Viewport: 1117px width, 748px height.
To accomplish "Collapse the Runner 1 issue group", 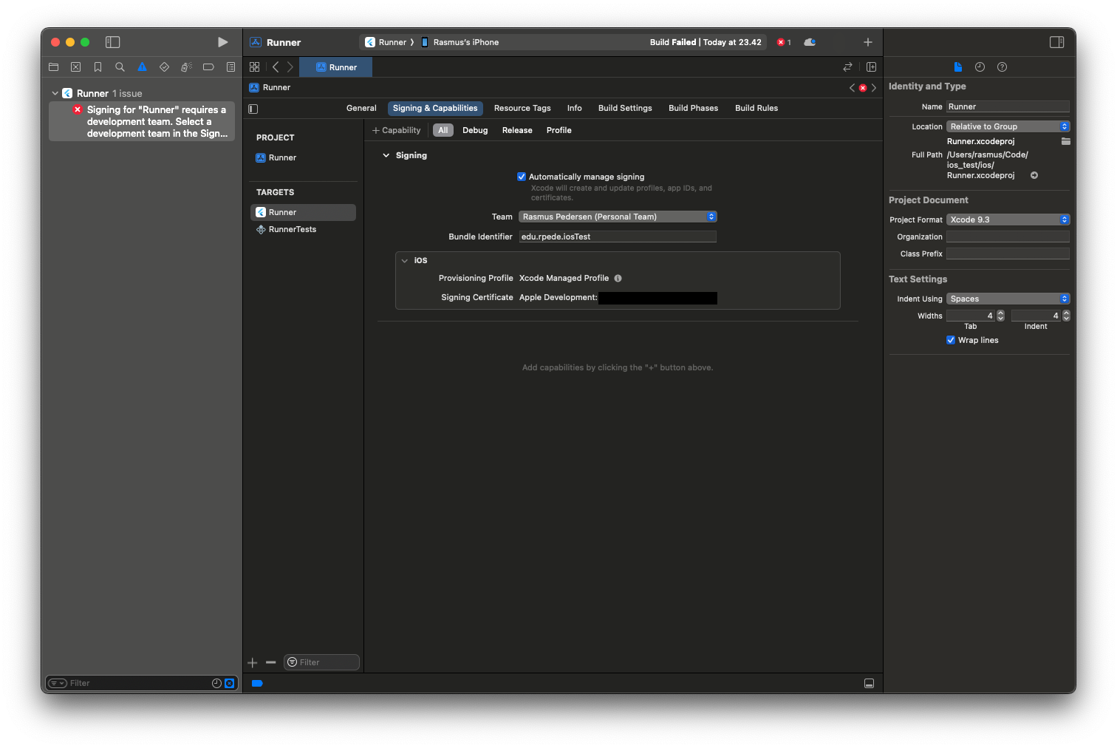I will (x=55, y=93).
